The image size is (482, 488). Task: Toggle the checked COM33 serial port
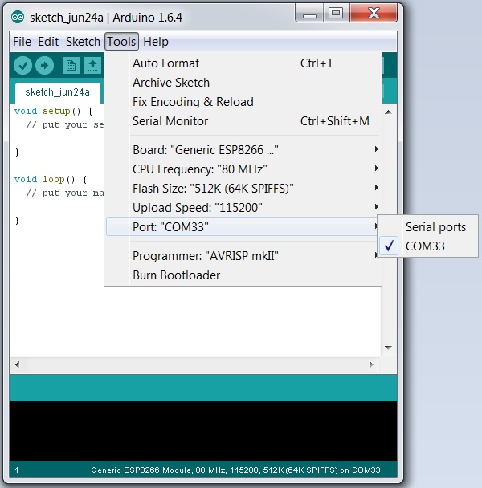(428, 246)
